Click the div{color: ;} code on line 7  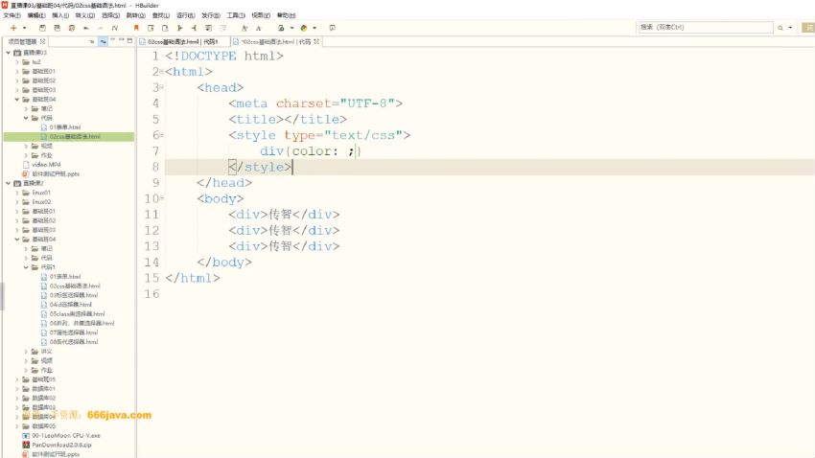tap(311, 151)
